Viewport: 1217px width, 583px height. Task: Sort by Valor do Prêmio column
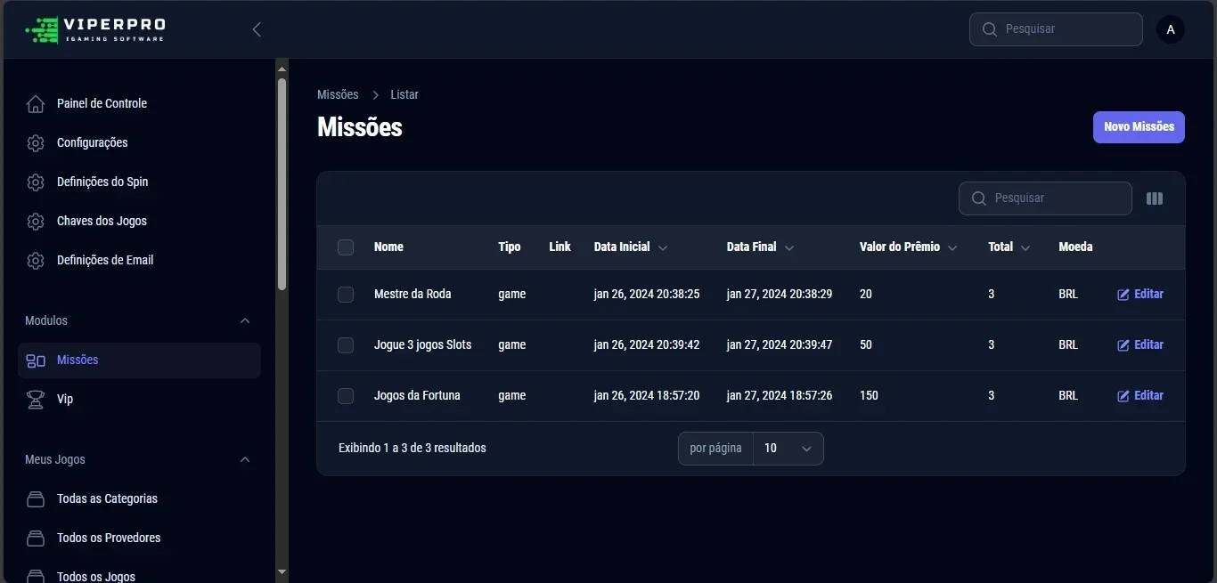tap(909, 247)
